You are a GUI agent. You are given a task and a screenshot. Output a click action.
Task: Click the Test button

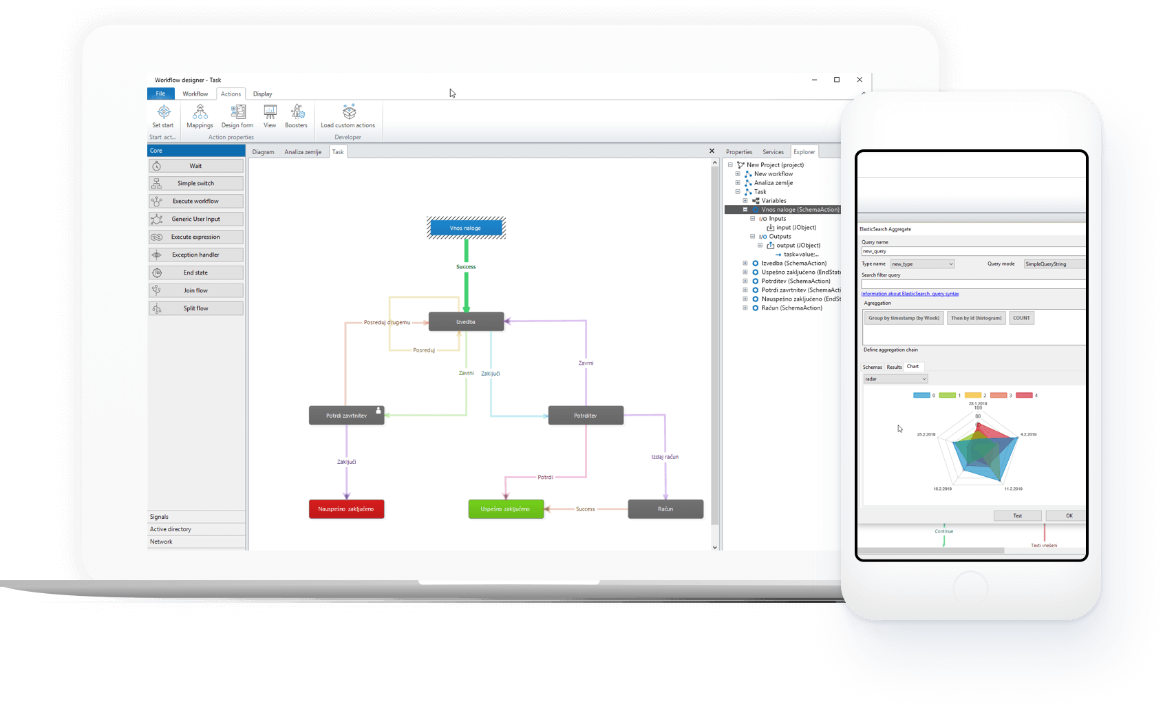pos(1018,516)
